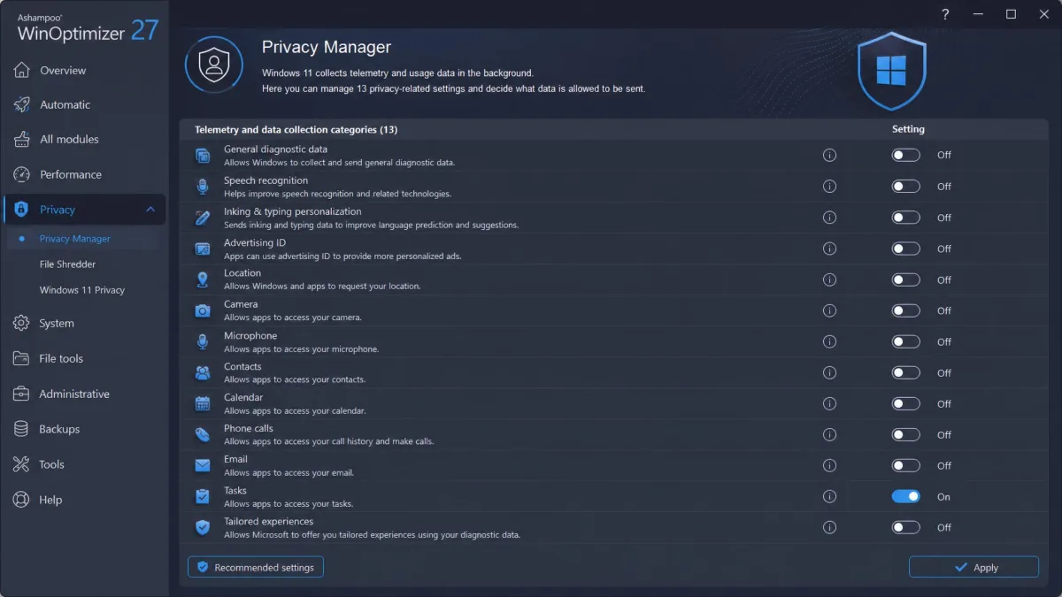Select Privacy Manager submenu item
The width and height of the screenshot is (1062, 597).
(75, 239)
